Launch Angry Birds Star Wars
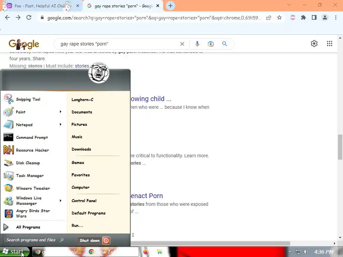 point(33,213)
